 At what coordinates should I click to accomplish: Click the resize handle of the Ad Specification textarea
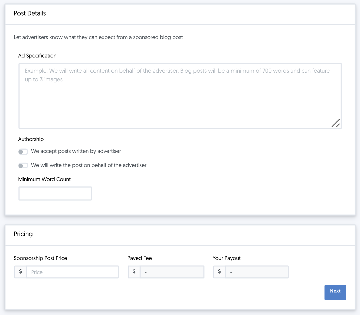pos(336,123)
